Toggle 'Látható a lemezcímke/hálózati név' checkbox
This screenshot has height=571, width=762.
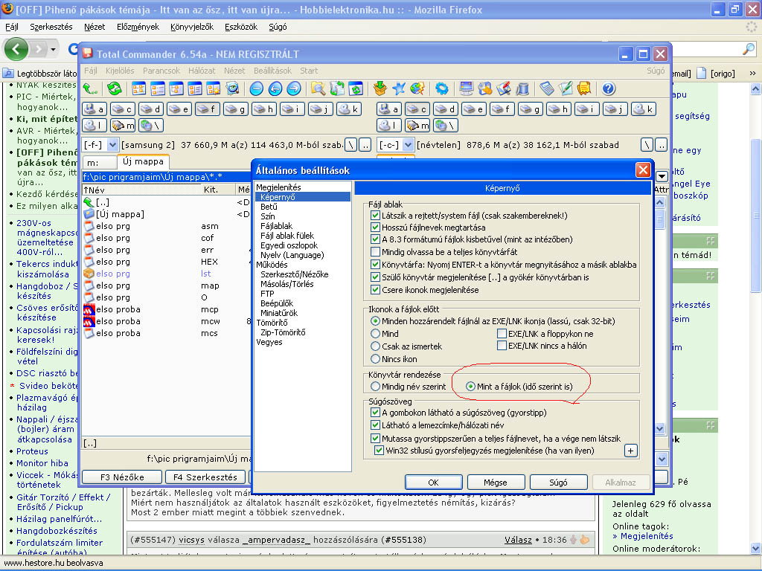click(x=375, y=425)
